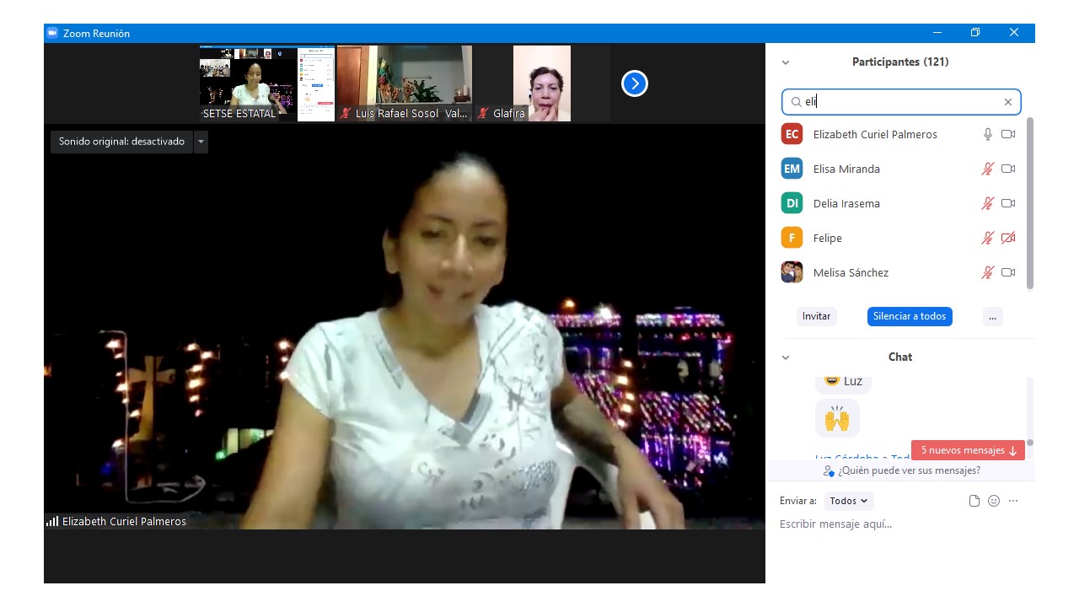This screenshot has height=607, width=1079.
Task: Jump to 5 nuevos mensajes
Action: (x=968, y=450)
